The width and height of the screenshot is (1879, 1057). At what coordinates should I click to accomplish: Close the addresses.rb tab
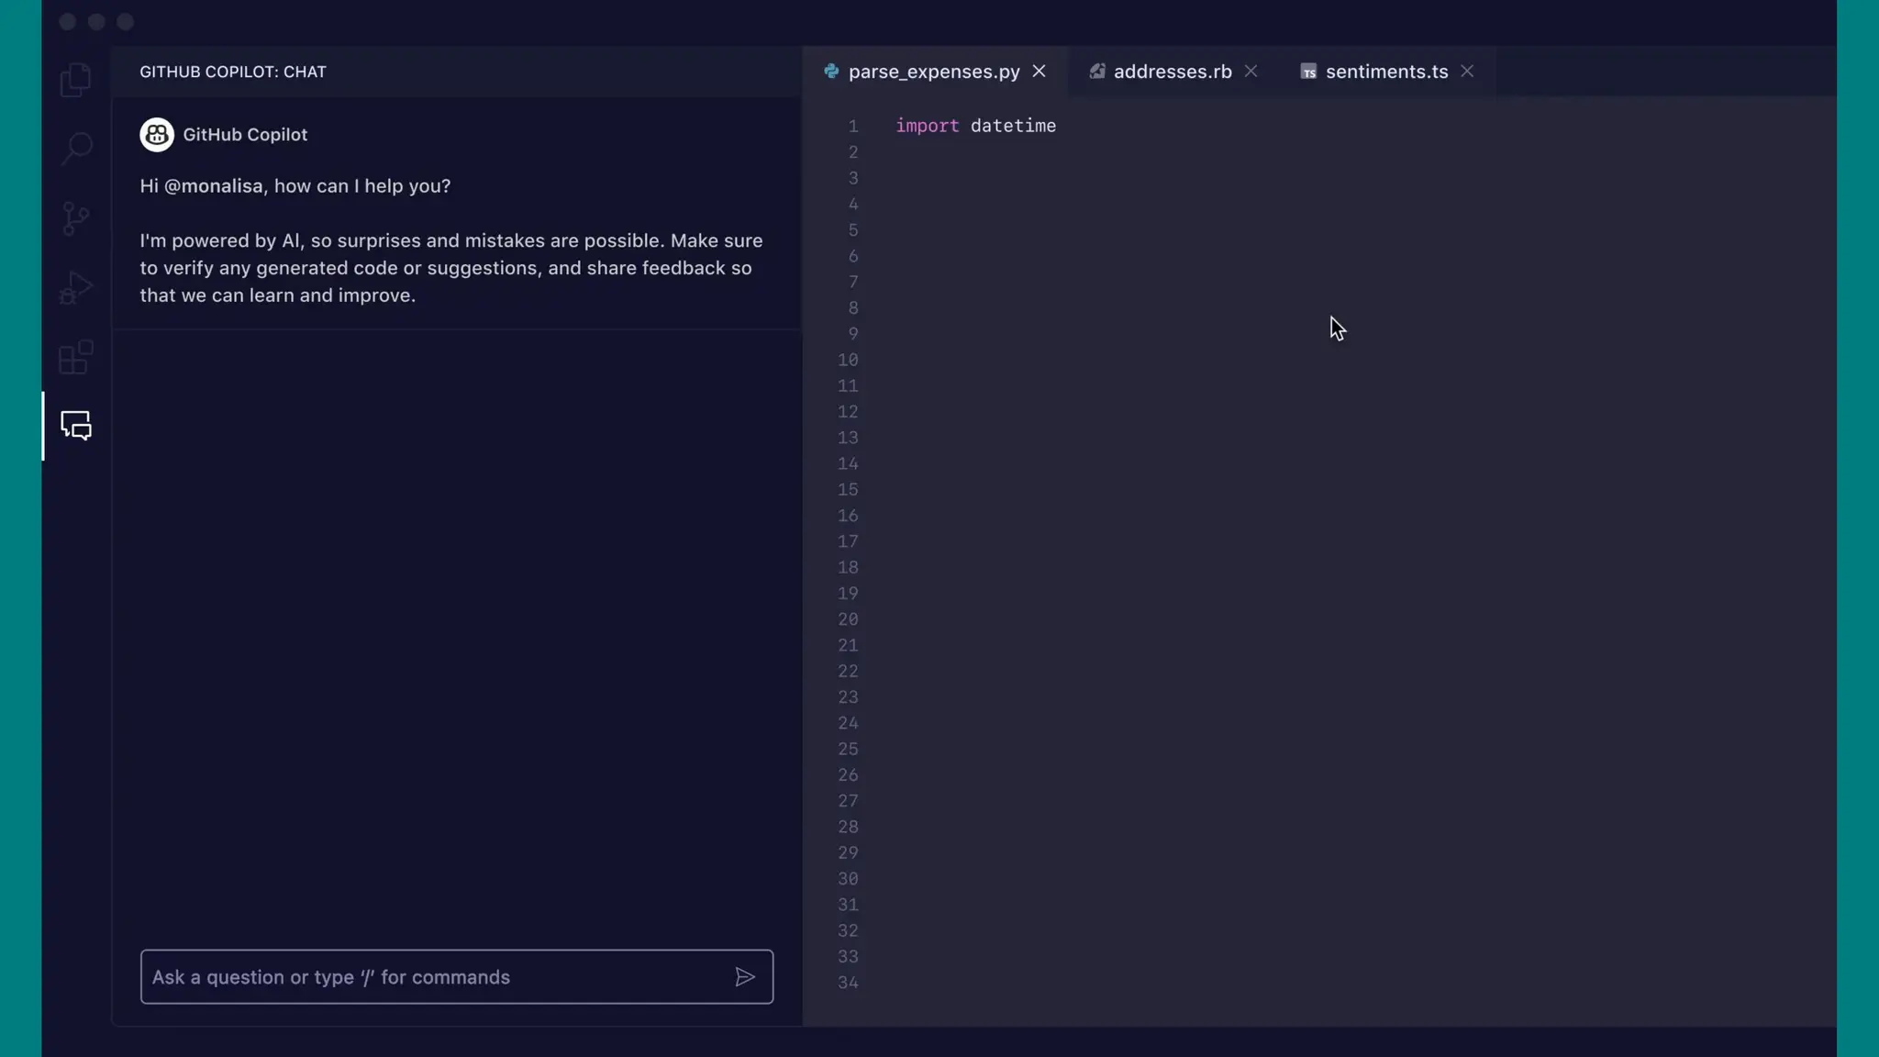pos(1251,72)
